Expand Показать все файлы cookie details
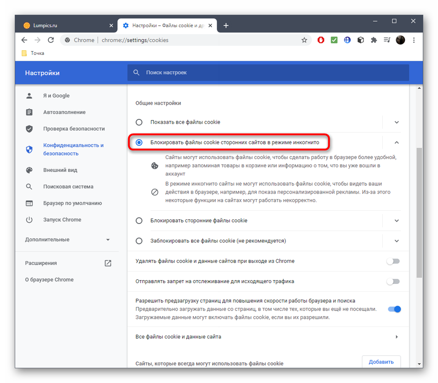Viewport: 438px width, 383px height. (x=397, y=122)
